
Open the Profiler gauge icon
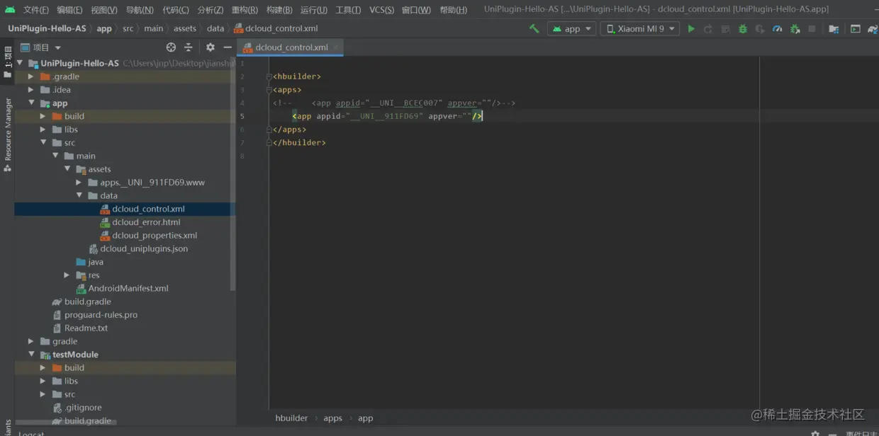click(x=778, y=29)
